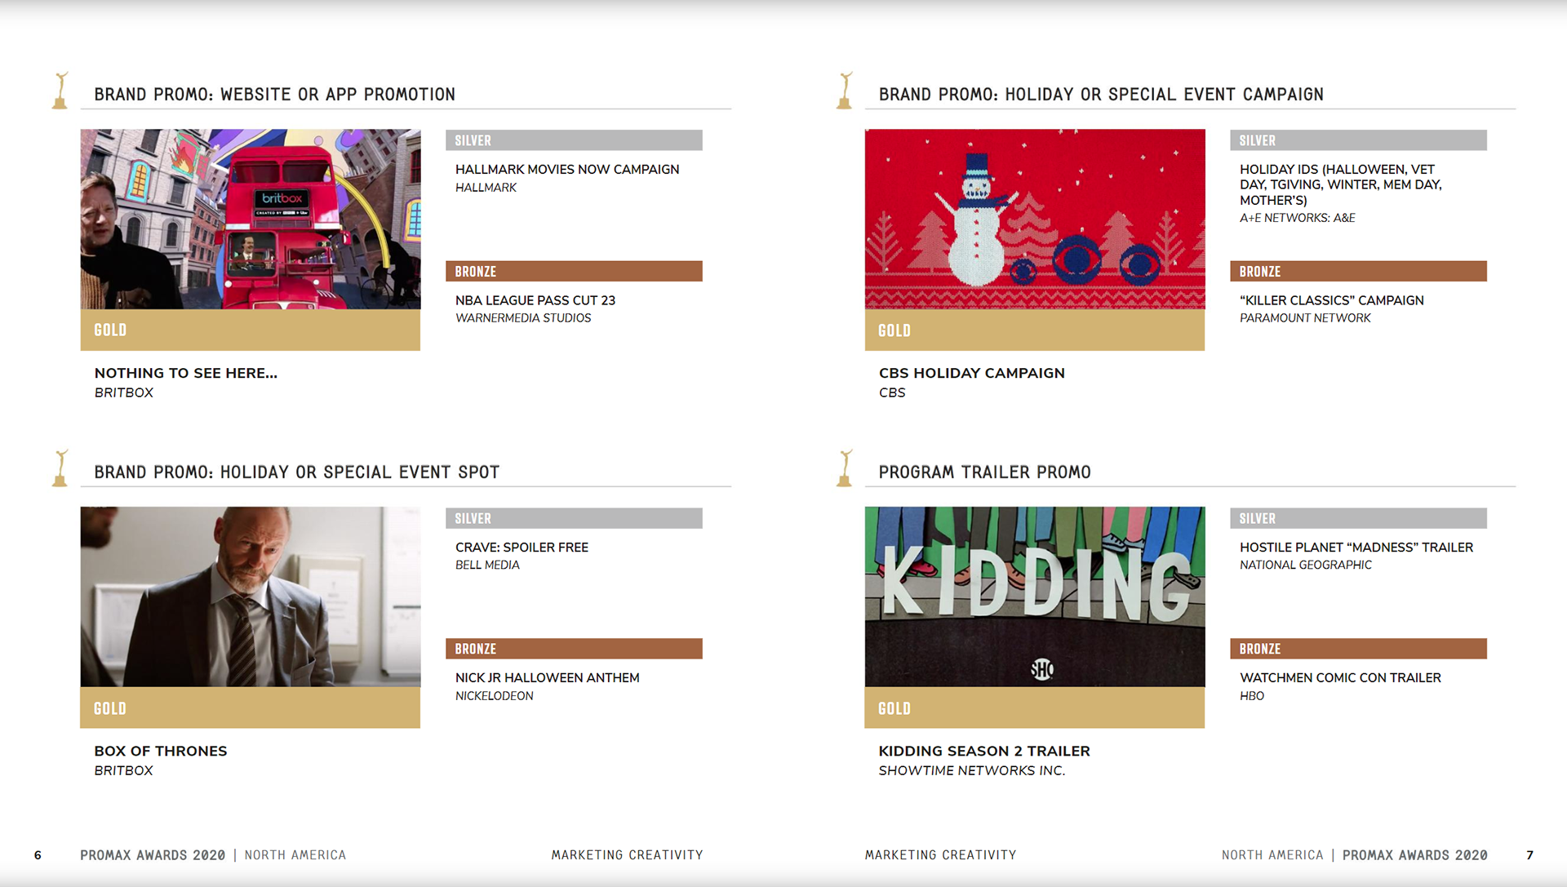
Task: Open the Kidding Season 2 trailer thumbnail
Action: coord(1035,597)
